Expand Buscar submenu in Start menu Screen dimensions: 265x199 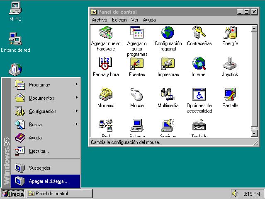(46, 124)
